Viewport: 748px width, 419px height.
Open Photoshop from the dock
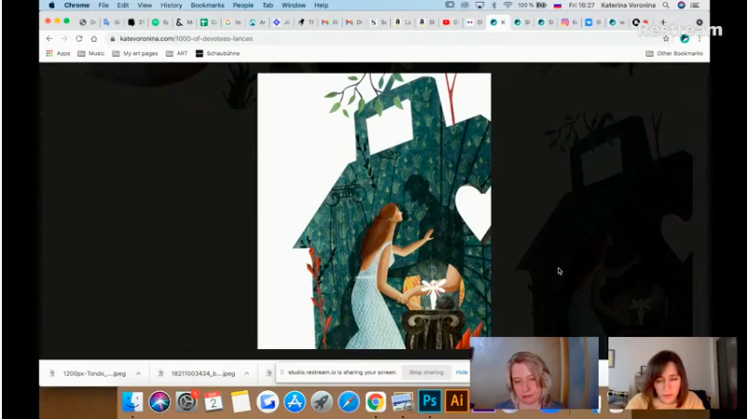click(429, 401)
